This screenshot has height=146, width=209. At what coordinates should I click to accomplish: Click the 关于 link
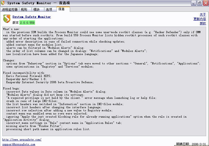(x=203, y=15)
